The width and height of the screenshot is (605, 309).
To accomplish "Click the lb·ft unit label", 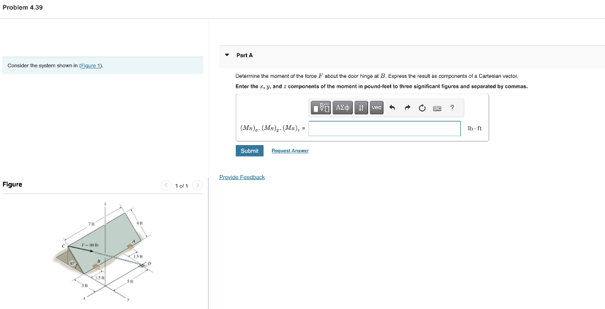I will tap(474, 129).
